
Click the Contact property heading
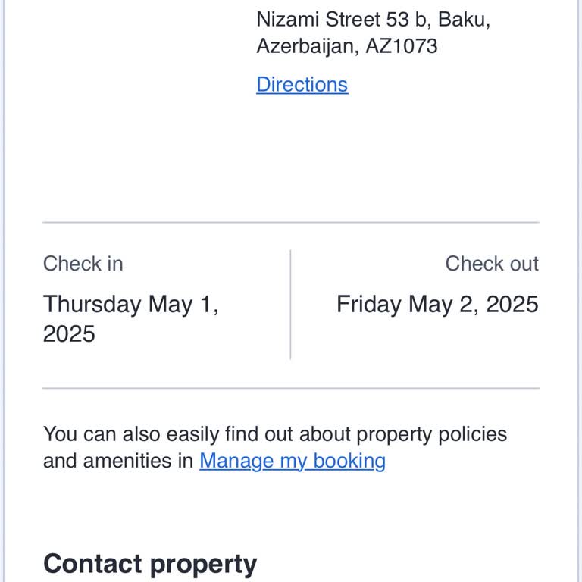[150, 564]
